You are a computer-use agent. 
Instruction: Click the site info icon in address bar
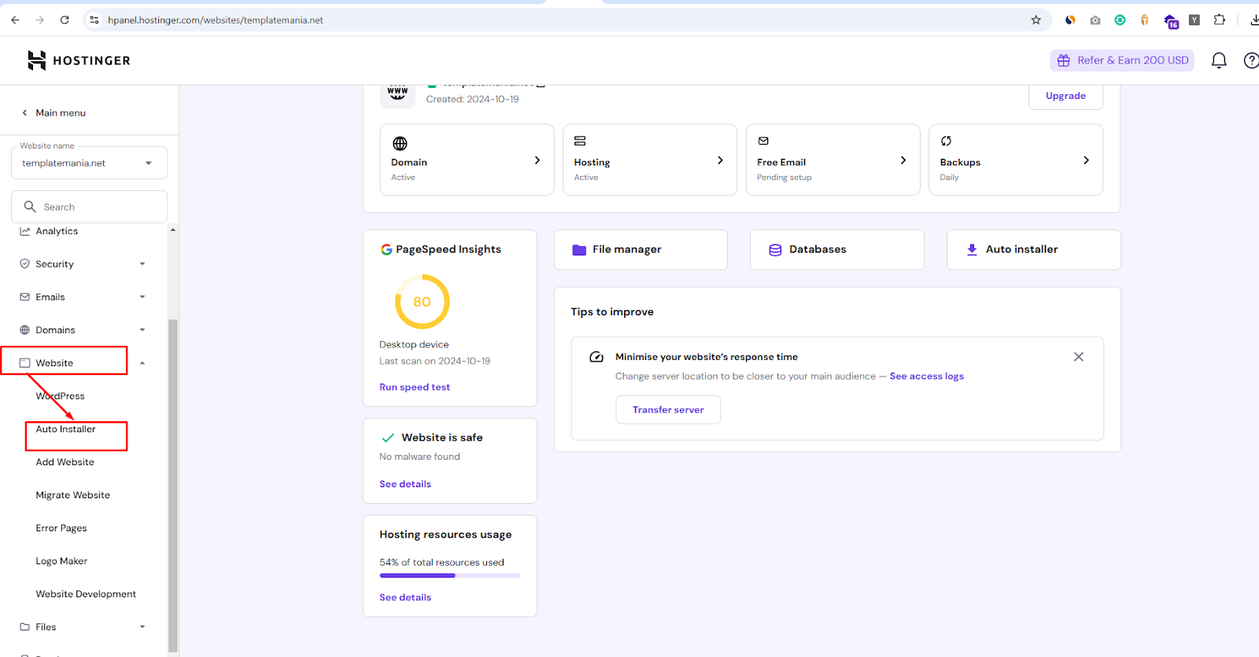click(x=94, y=20)
